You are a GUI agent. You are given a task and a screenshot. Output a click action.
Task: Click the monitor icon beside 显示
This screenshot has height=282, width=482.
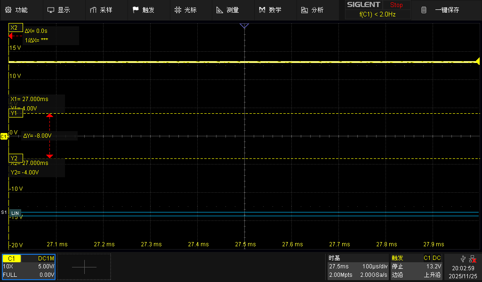coord(51,10)
